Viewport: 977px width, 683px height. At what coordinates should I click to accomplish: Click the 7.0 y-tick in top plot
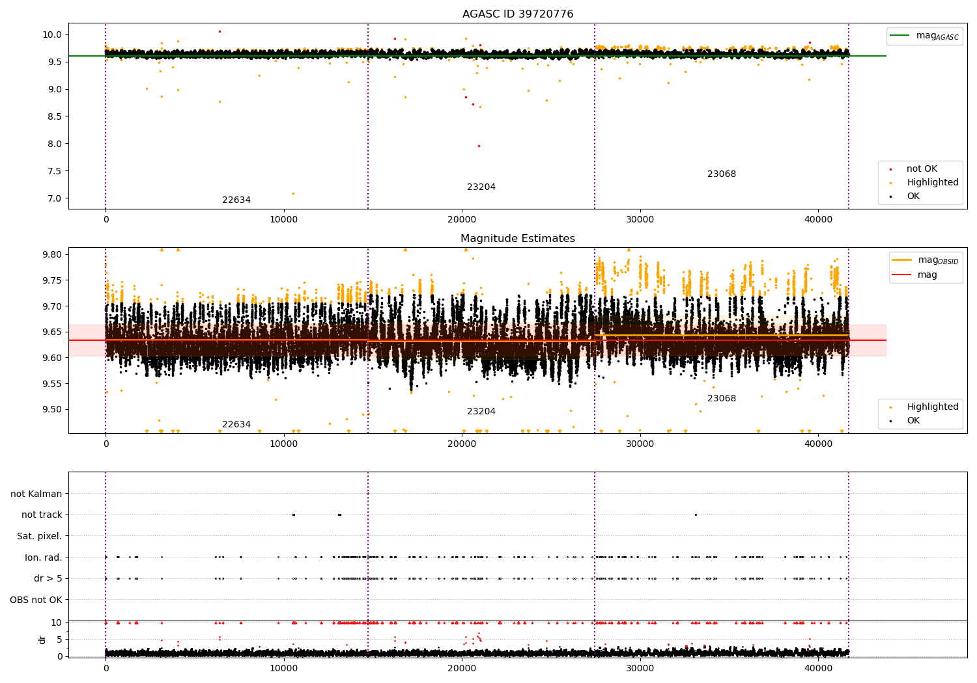point(55,198)
